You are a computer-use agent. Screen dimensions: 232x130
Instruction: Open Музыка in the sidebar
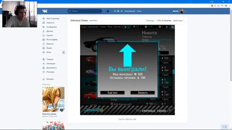click(x=50, y=44)
